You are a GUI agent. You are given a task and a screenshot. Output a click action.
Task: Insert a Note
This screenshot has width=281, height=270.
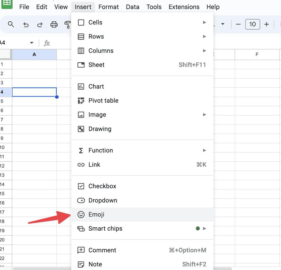click(142, 264)
